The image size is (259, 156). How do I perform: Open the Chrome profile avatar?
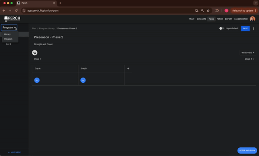(x=226, y=10)
